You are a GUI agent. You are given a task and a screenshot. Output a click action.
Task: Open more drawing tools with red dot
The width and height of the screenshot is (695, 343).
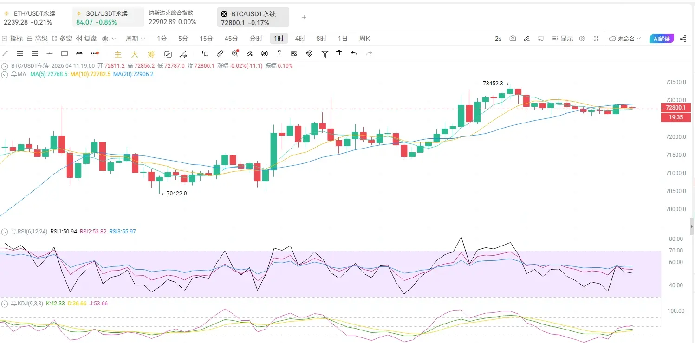(x=94, y=53)
